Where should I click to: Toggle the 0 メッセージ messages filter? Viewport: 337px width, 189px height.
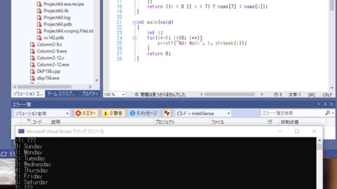click(x=144, y=113)
